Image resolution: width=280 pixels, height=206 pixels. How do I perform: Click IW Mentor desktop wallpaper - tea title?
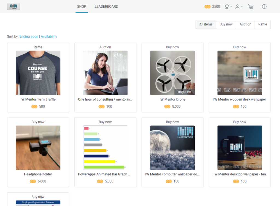coord(240,174)
